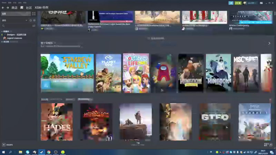
Task: Open advanced filter settings icon
Action: [33, 26]
